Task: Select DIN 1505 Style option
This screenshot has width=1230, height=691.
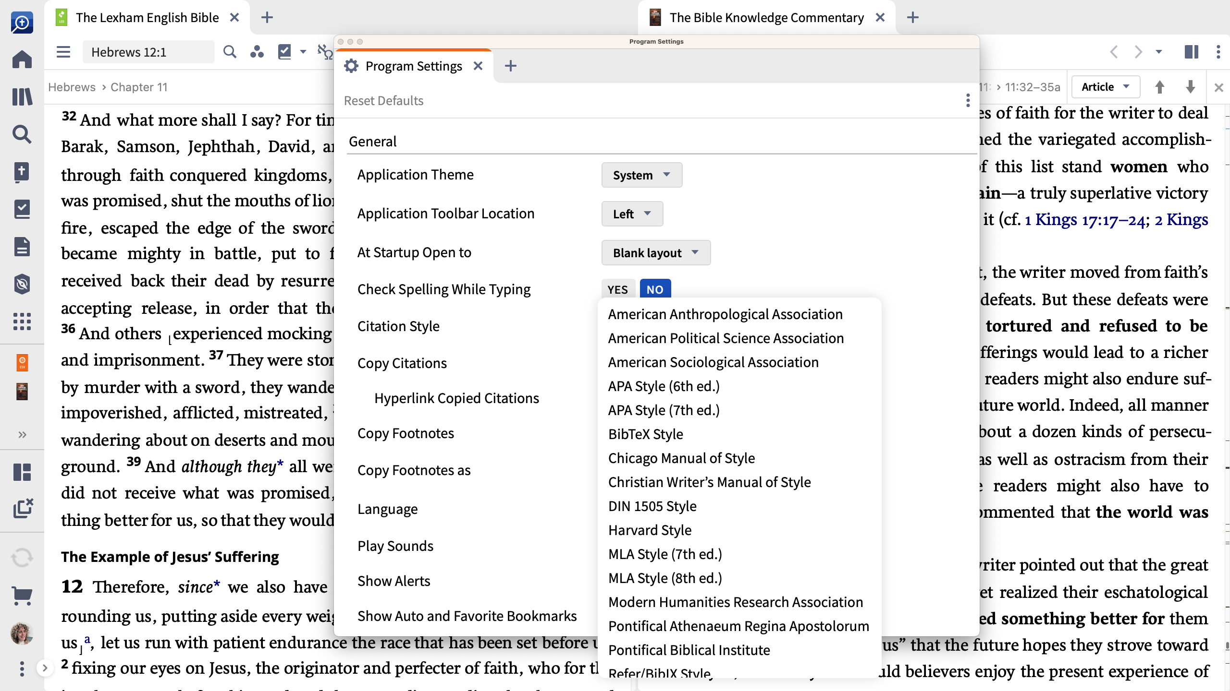Action: tap(652, 506)
